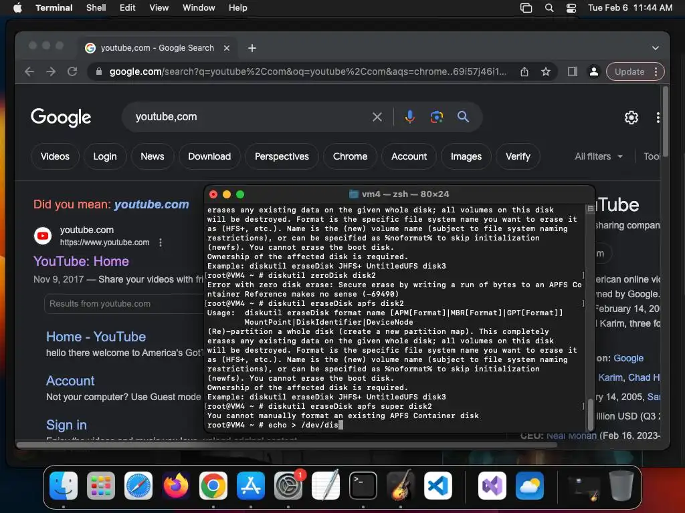This screenshot has width=685, height=513.
Task: Clear the Google search text
Action: coord(377,117)
